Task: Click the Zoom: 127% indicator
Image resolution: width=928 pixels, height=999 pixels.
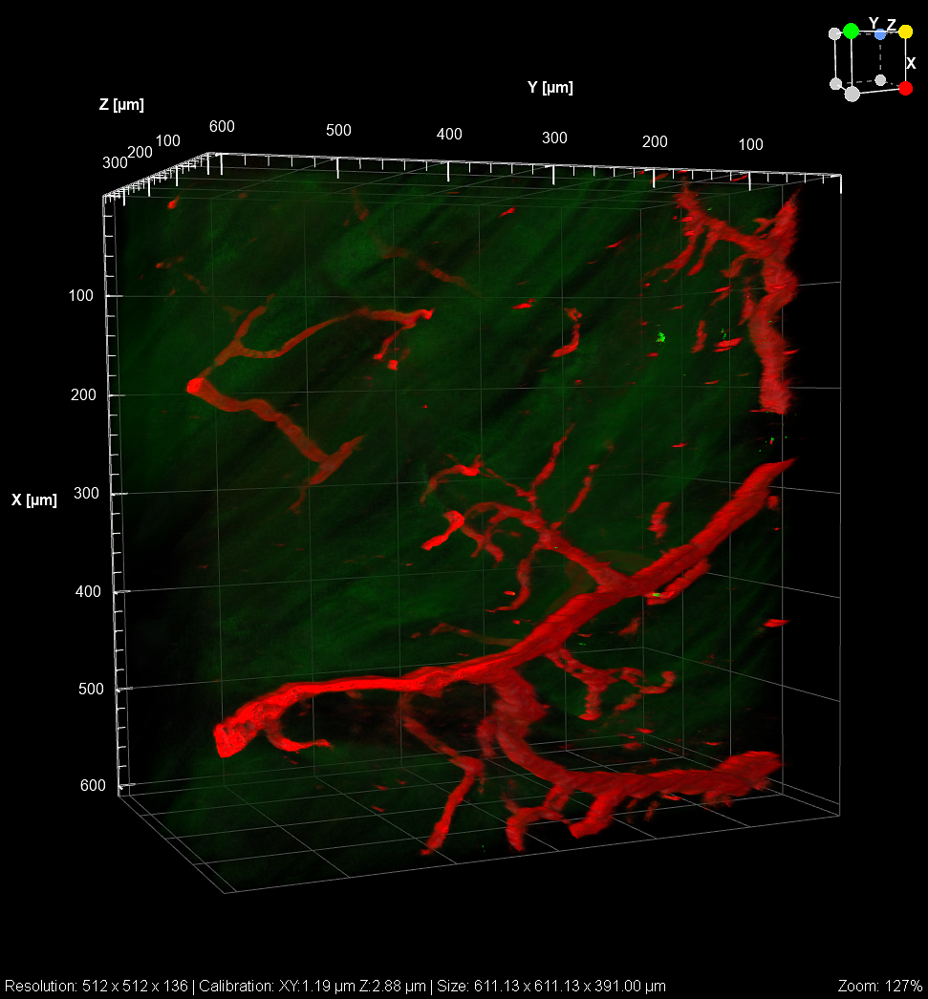Action: coord(879,986)
